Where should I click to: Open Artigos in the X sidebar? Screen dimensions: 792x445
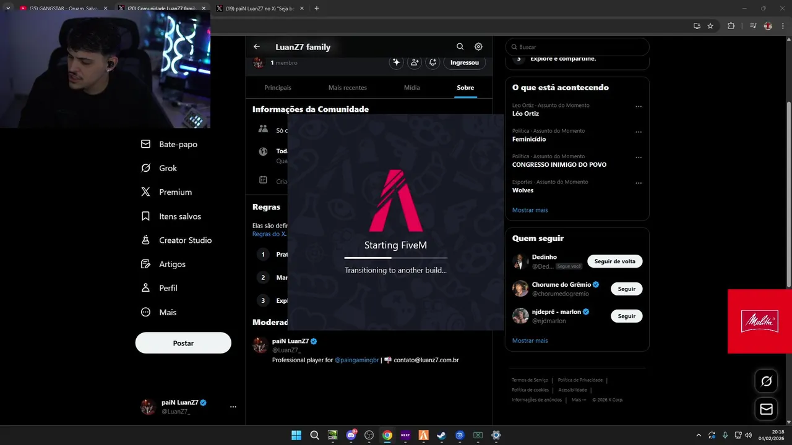point(163,264)
